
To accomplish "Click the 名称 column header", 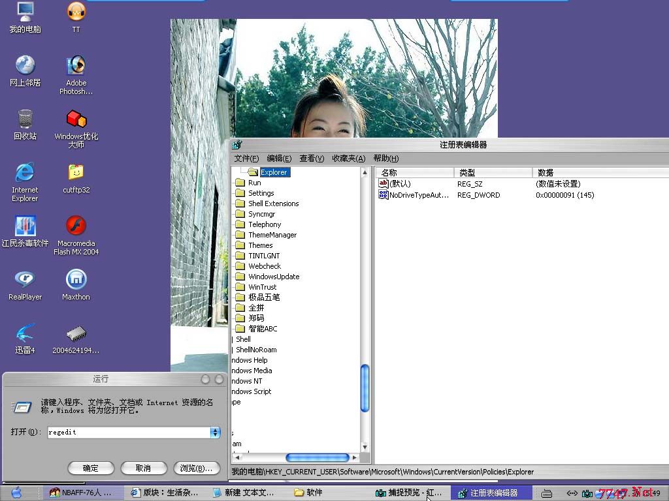I will 415,172.
